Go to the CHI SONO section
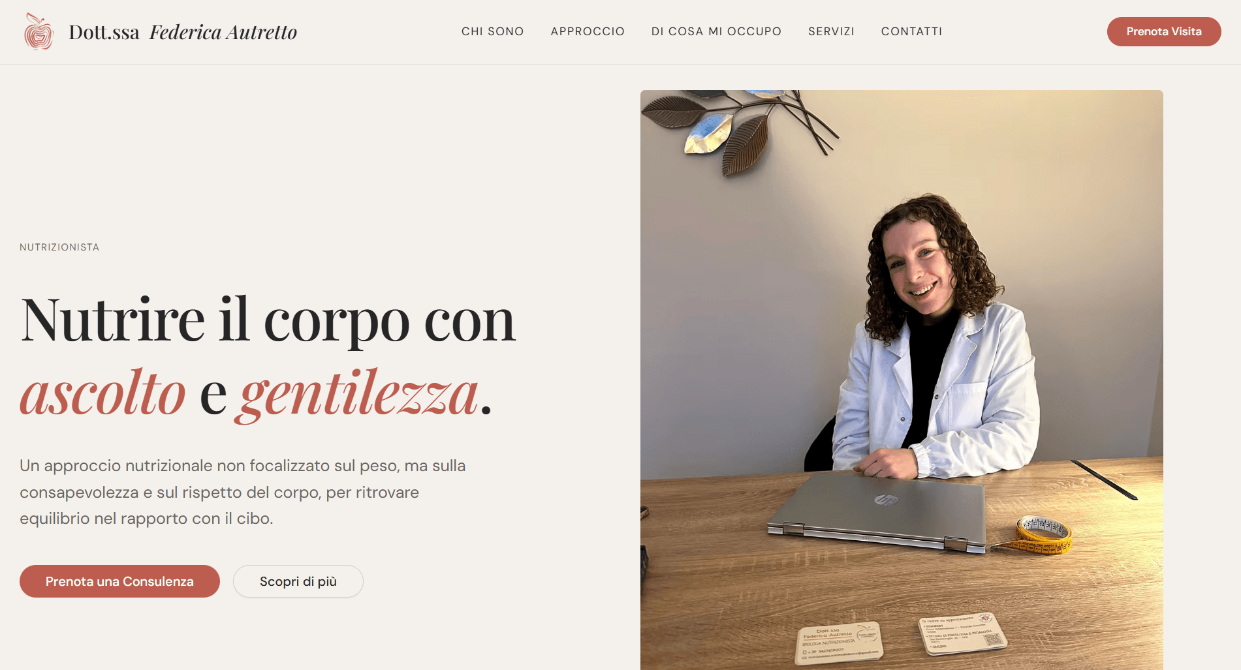Image resolution: width=1241 pixels, height=670 pixels. pos(493,31)
